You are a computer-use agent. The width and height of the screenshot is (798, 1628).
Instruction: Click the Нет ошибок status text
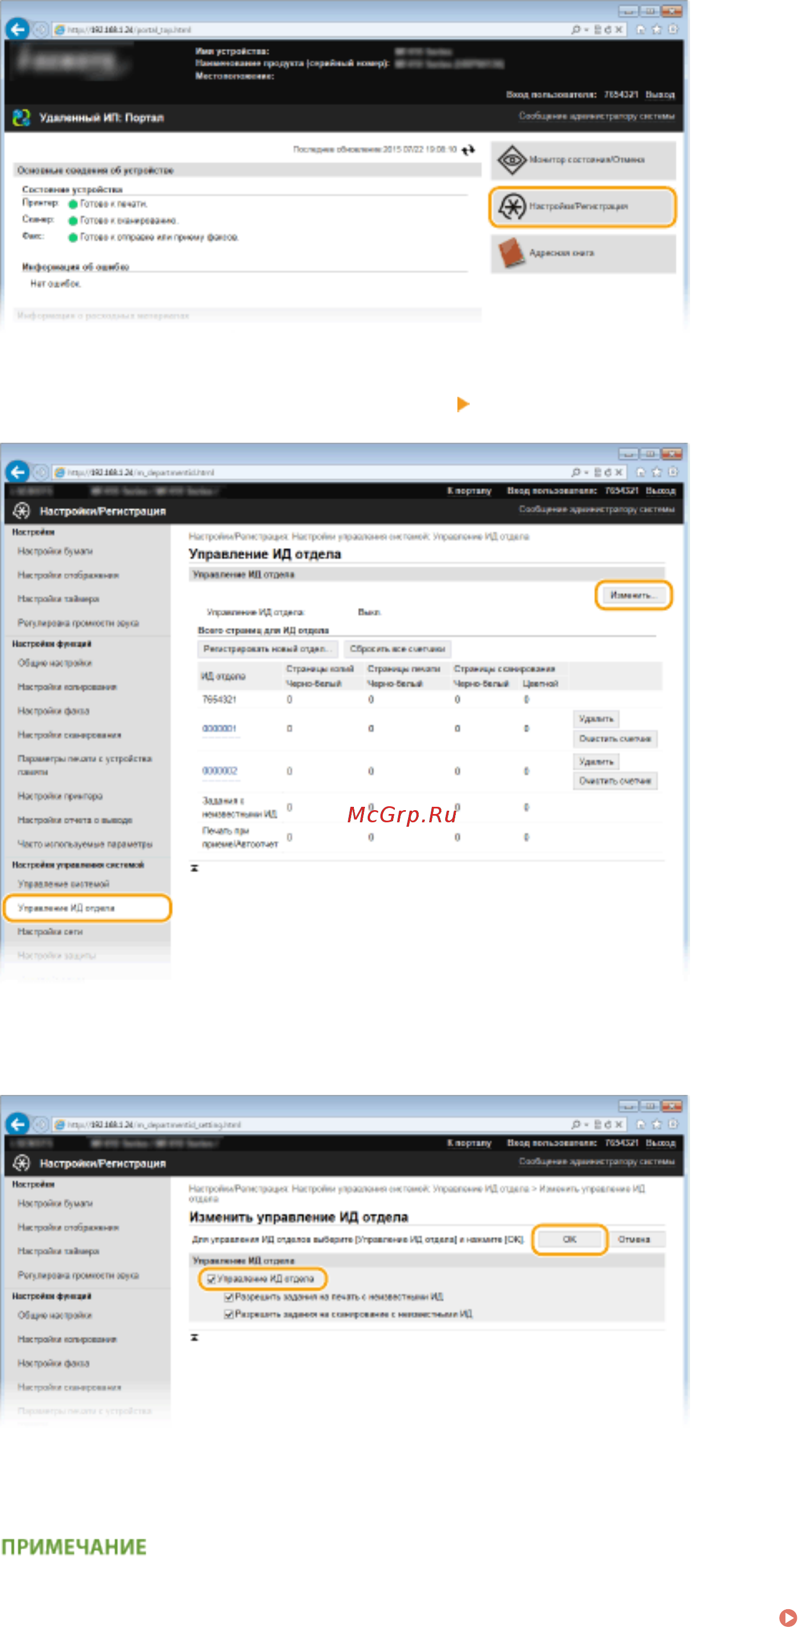[55, 284]
